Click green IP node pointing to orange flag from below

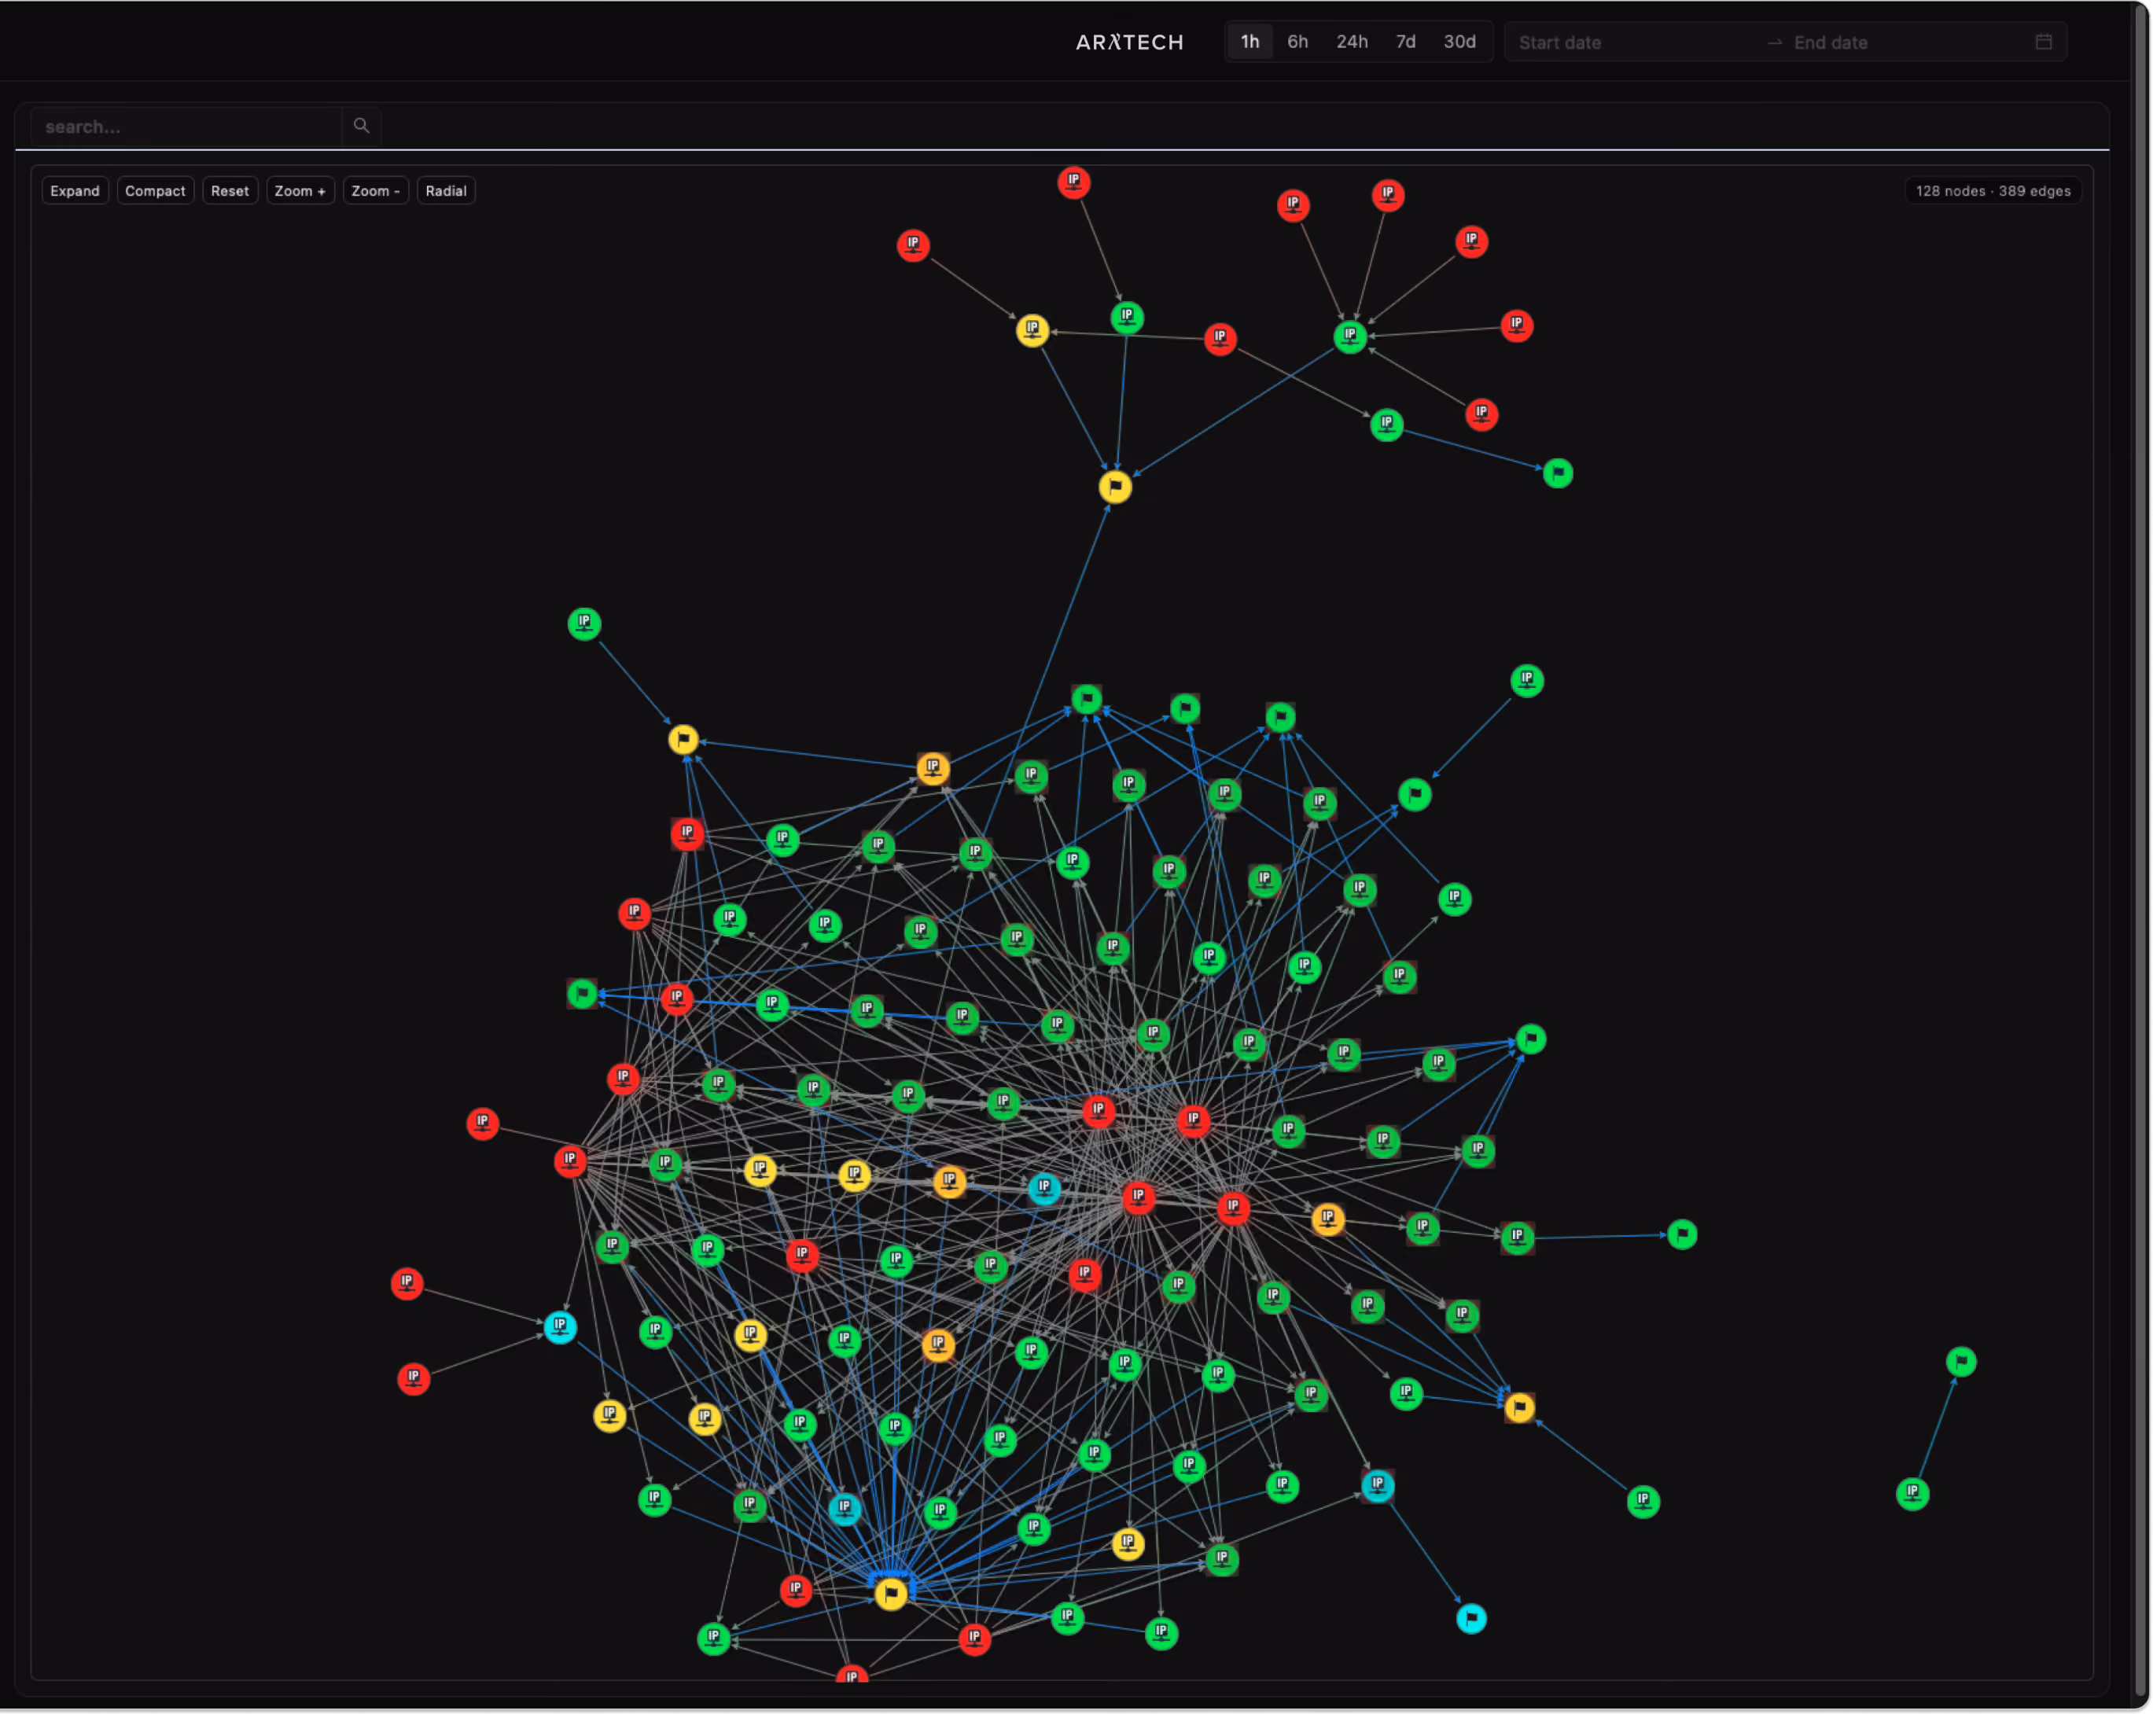click(x=1643, y=1502)
